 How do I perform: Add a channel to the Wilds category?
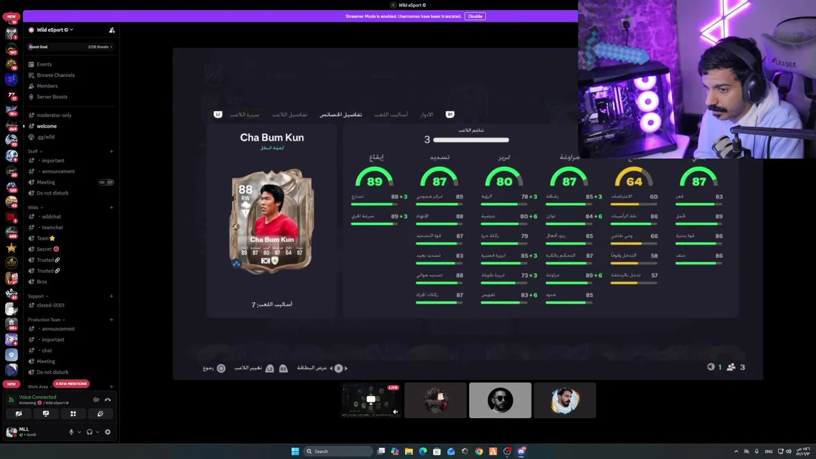[x=112, y=207]
